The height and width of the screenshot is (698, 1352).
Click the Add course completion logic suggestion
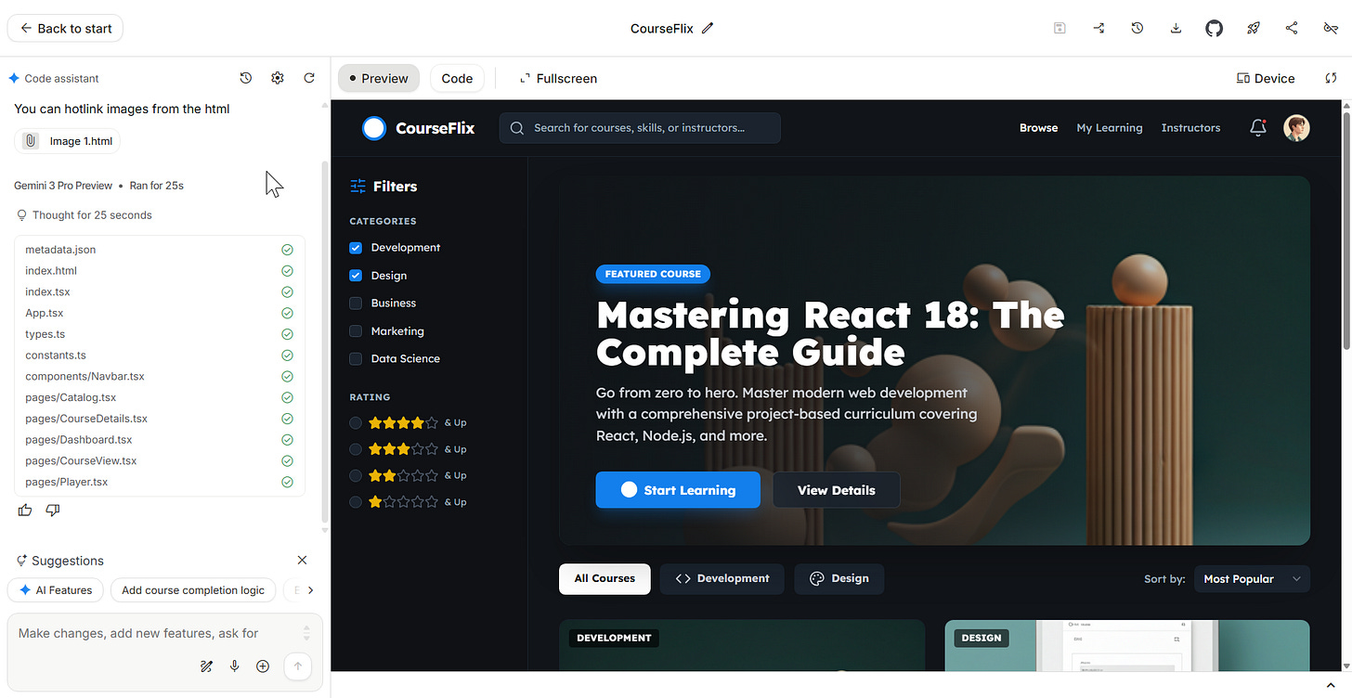[x=193, y=589]
